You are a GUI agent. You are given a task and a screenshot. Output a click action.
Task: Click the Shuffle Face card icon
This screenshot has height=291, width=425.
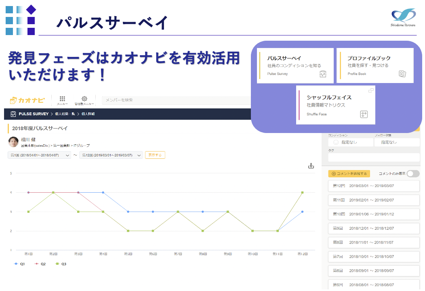point(364,114)
